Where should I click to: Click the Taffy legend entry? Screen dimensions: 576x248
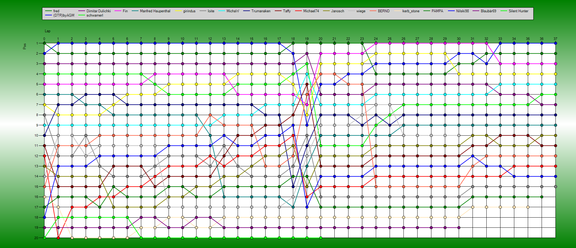pyautogui.click(x=287, y=11)
